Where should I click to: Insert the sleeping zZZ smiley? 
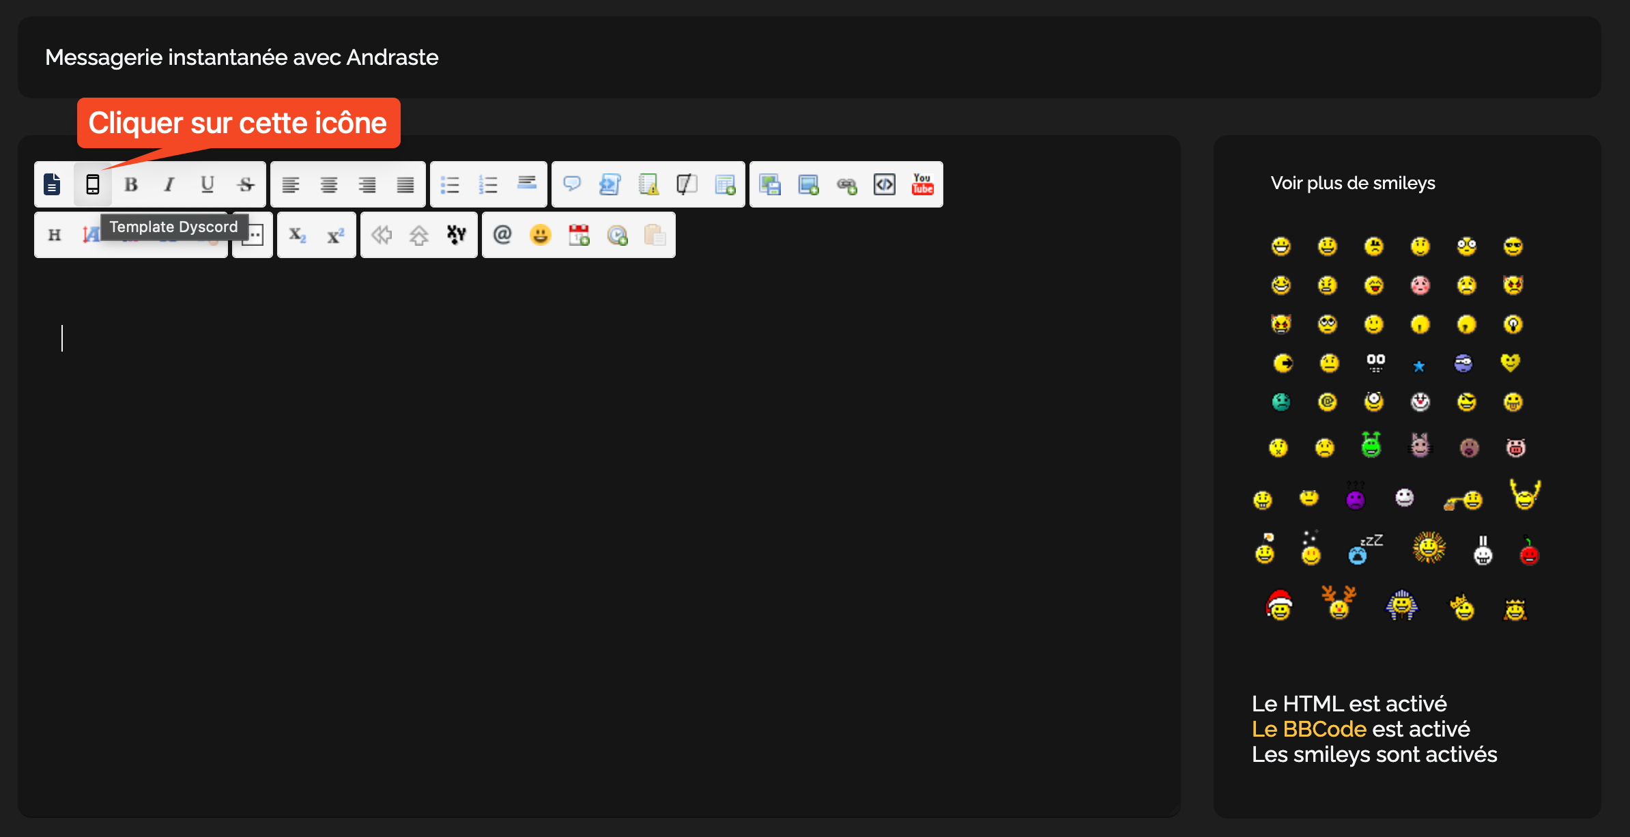coord(1365,549)
